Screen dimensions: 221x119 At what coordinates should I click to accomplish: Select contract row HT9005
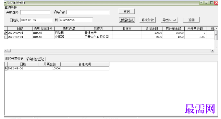109,37
